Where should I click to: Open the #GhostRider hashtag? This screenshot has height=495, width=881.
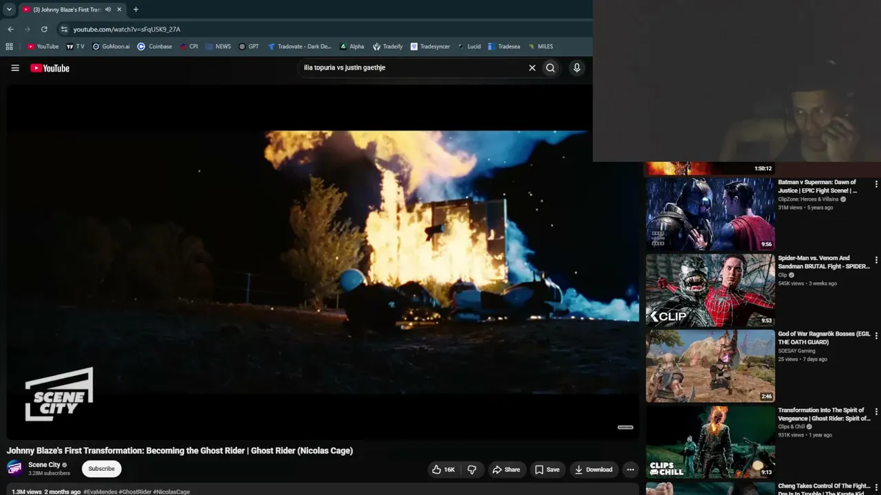tap(135, 492)
